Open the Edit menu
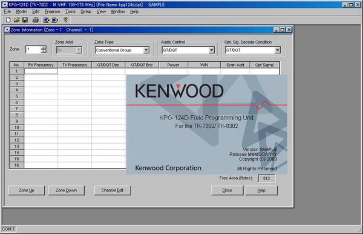This screenshot has width=363, height=234. pyautogui.click(x=36, y=12)
